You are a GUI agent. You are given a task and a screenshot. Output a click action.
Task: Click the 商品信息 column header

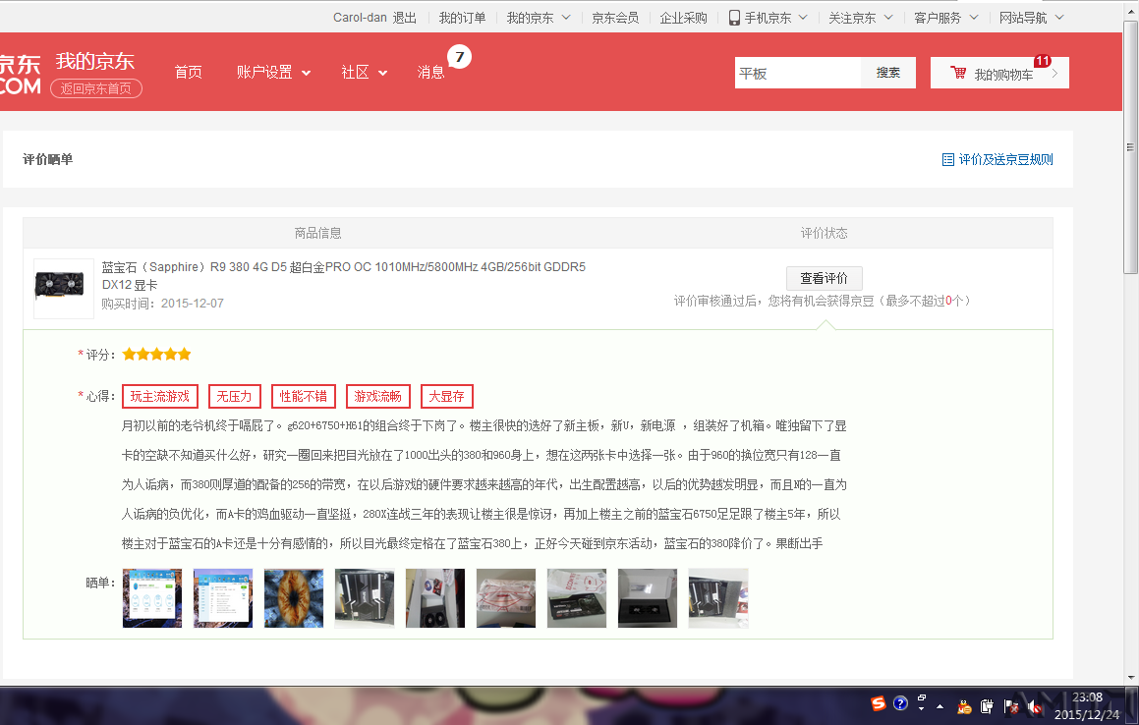(x=317, y=233)
